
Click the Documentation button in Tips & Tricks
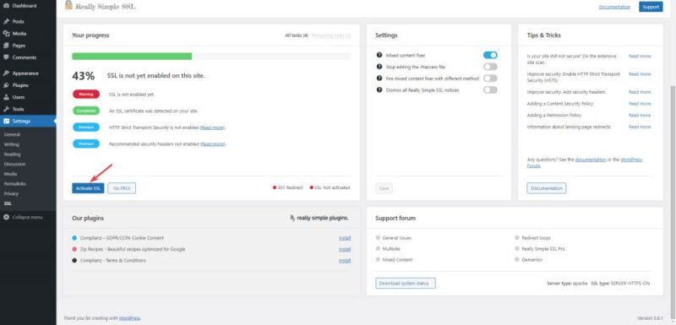546,188
